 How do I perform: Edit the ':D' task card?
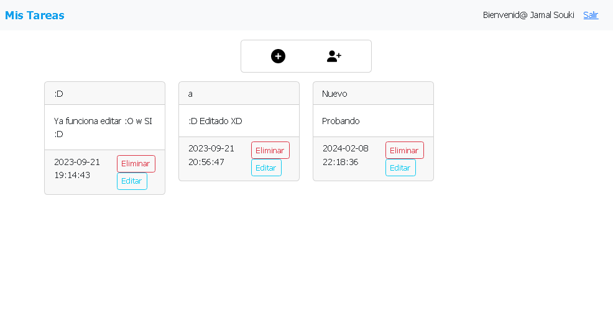coord(132,181)
